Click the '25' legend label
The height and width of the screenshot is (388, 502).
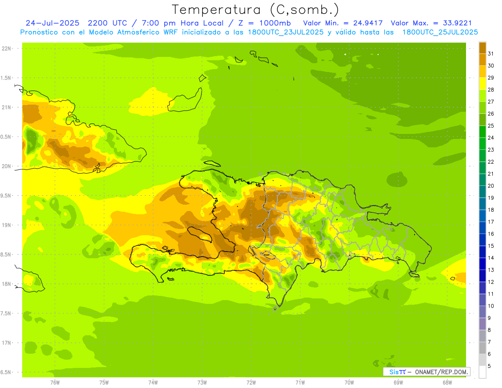pyautogui.click(x=491, y=126)
